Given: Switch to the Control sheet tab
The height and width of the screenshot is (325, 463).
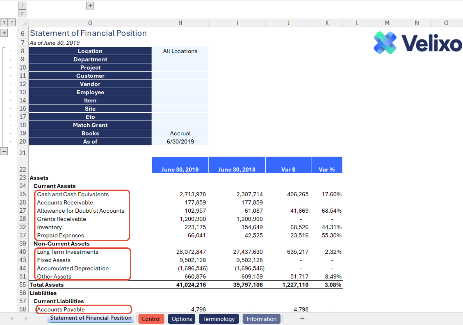Looking at the screenshot, I should click(151, 319).
